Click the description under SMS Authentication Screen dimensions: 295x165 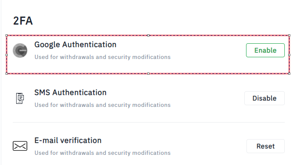click(103, 105)
